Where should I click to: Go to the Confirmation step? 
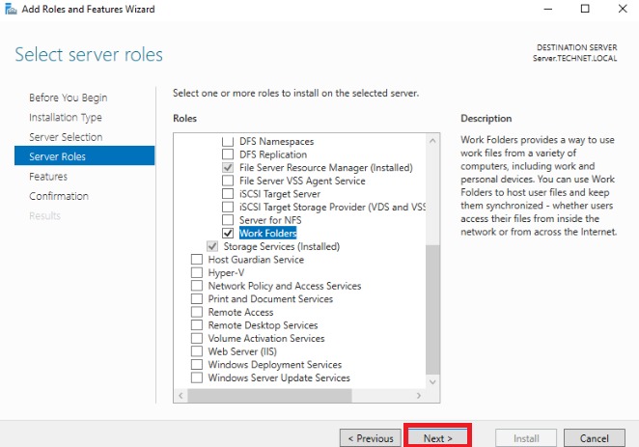point(59,196)
